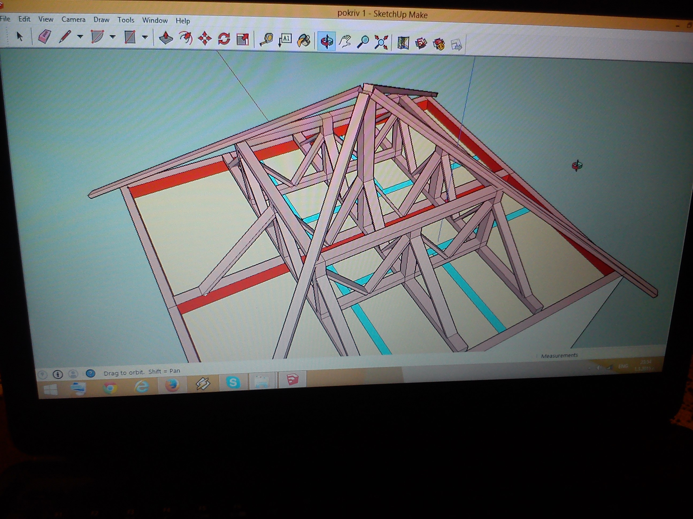Open the Paint Bucket tool

303,41
